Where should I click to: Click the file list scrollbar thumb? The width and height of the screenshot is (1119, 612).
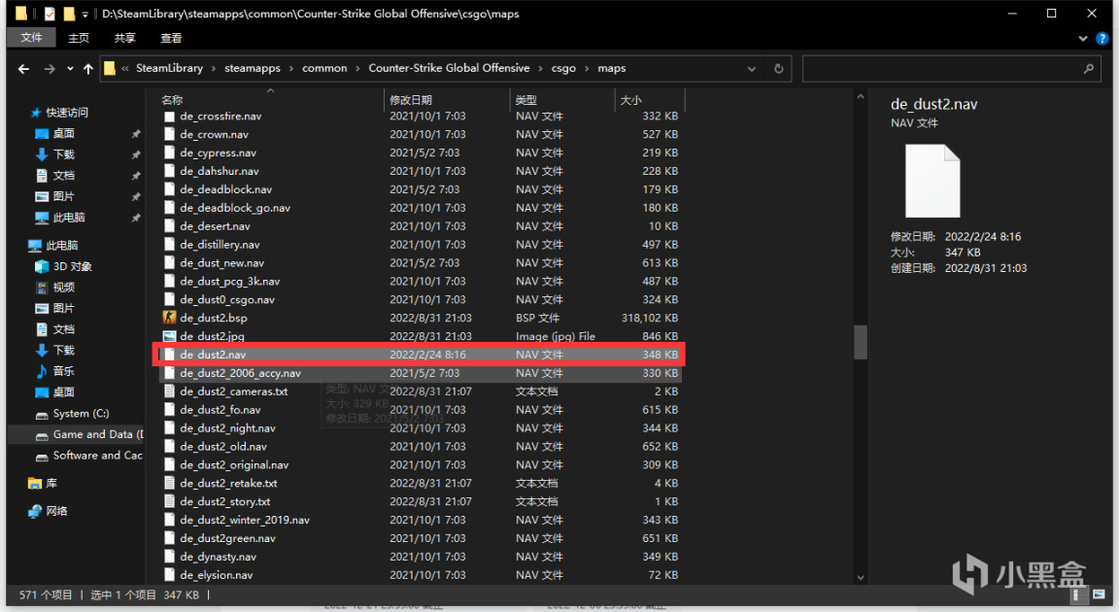861,342
